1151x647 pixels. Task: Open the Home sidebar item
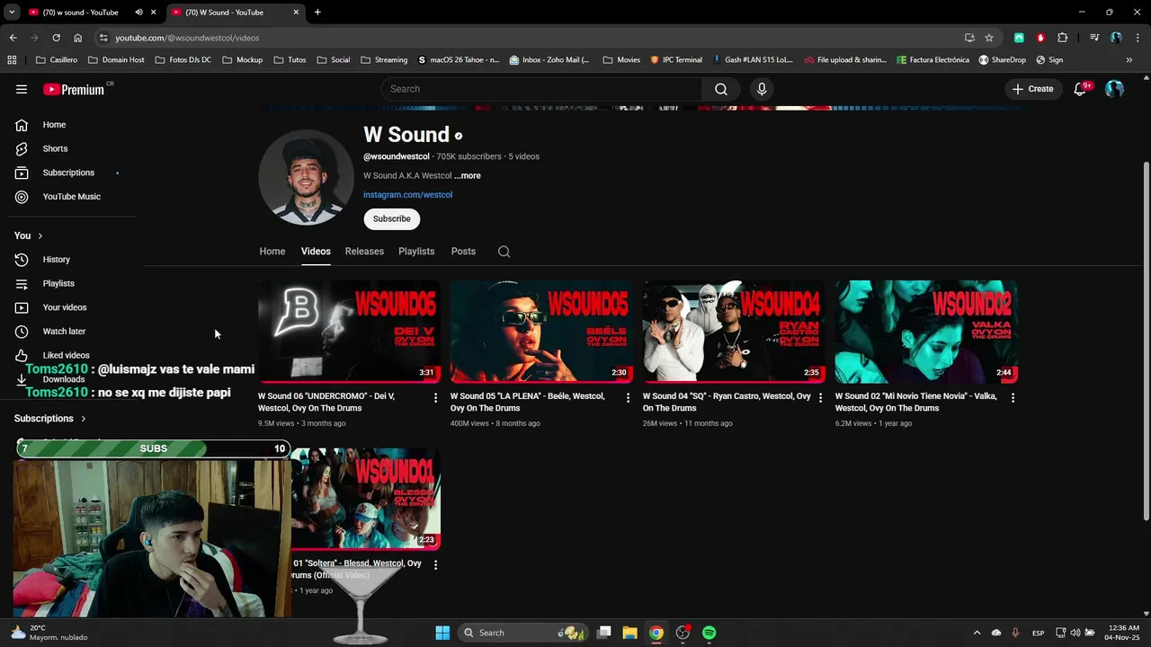pos(54,125)
